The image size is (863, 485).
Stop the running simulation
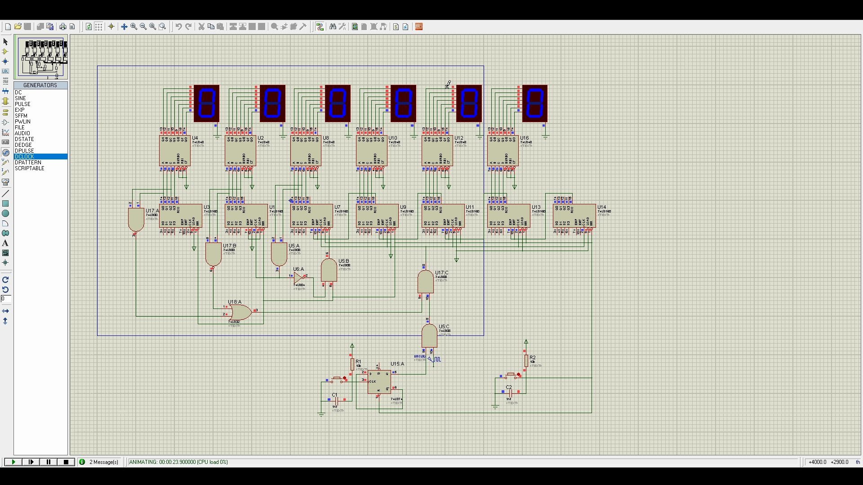coord(66,462)
